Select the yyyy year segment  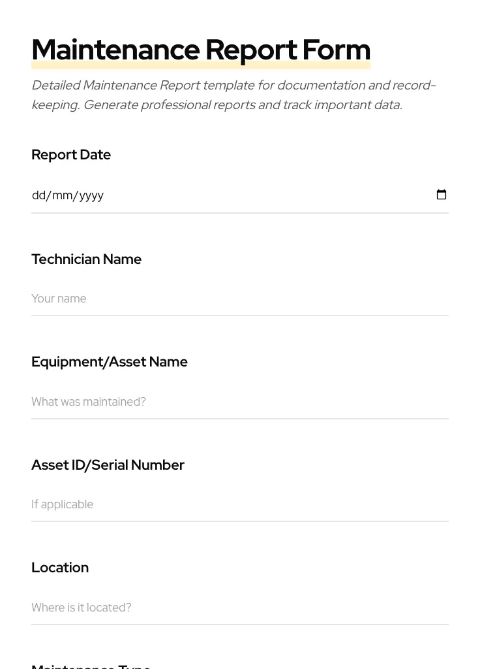91,195
